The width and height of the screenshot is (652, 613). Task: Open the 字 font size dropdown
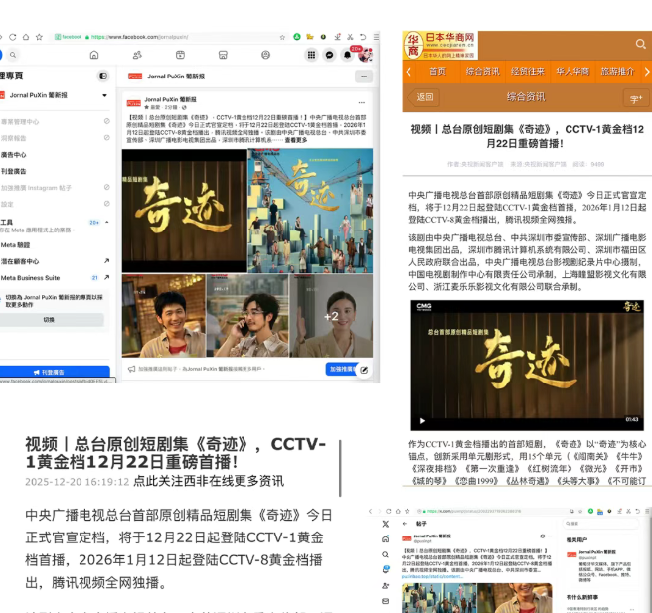pyautogui.click(x=635, y=98)
